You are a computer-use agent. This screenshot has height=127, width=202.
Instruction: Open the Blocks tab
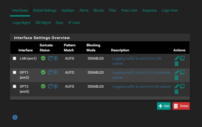click(x=99, y=10)
